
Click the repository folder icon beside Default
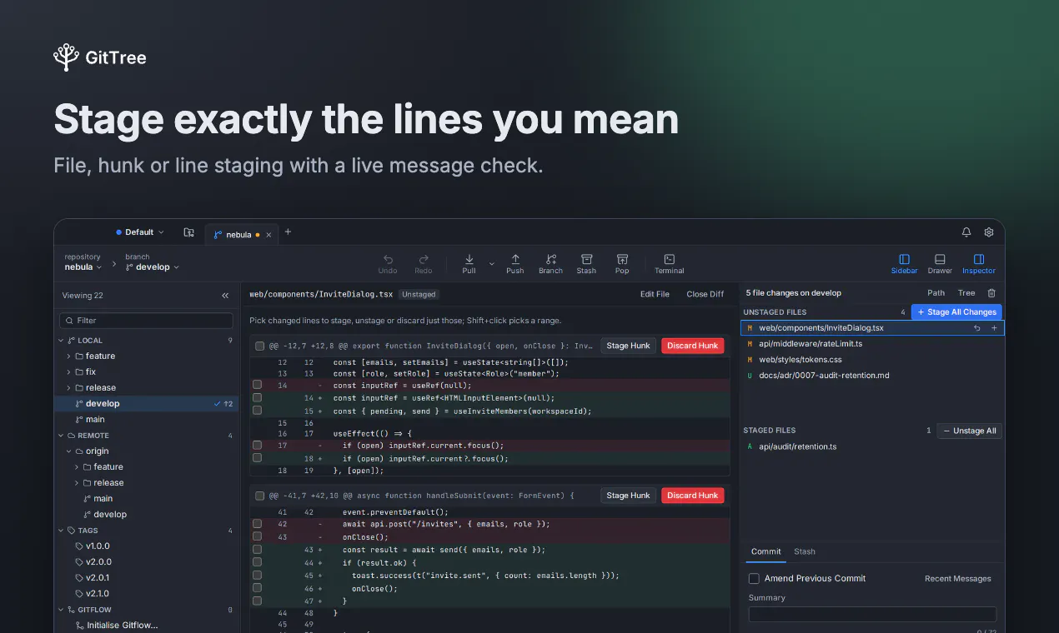click(x=189, y=232)
